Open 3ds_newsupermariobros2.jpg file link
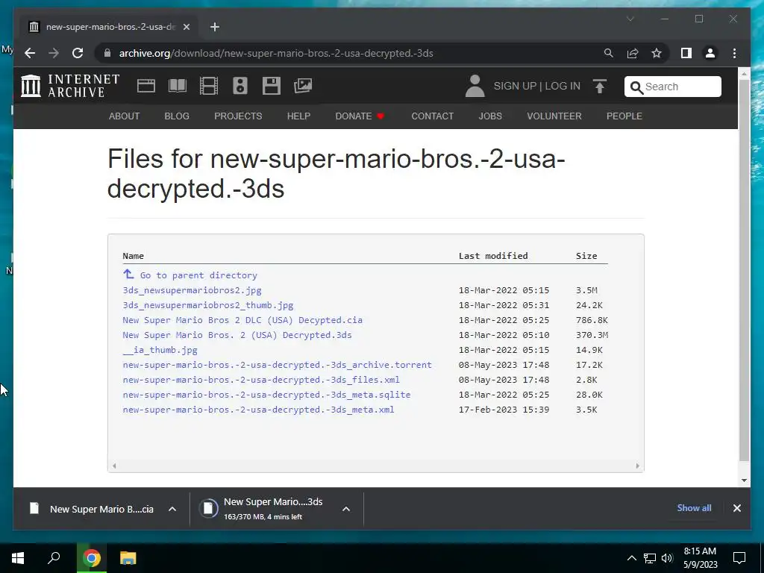The height and width of the screenshot is (573, 764). [x=192, y=290]
